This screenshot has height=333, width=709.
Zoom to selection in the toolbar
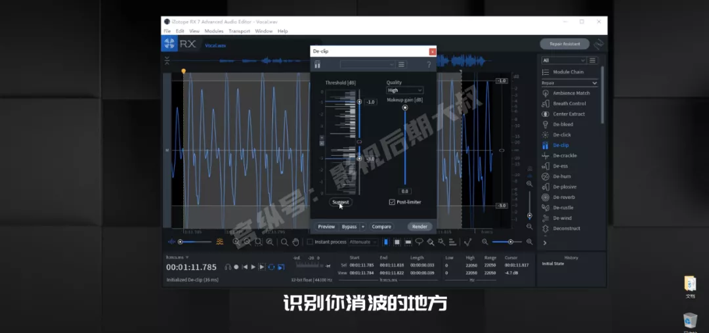tap(258, 242)
